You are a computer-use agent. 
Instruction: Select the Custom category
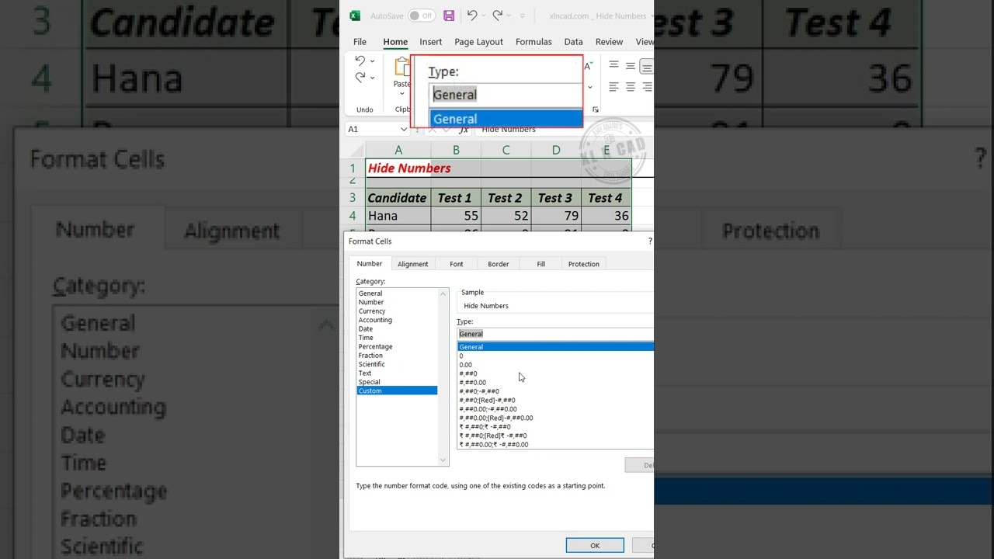[397, 391]
